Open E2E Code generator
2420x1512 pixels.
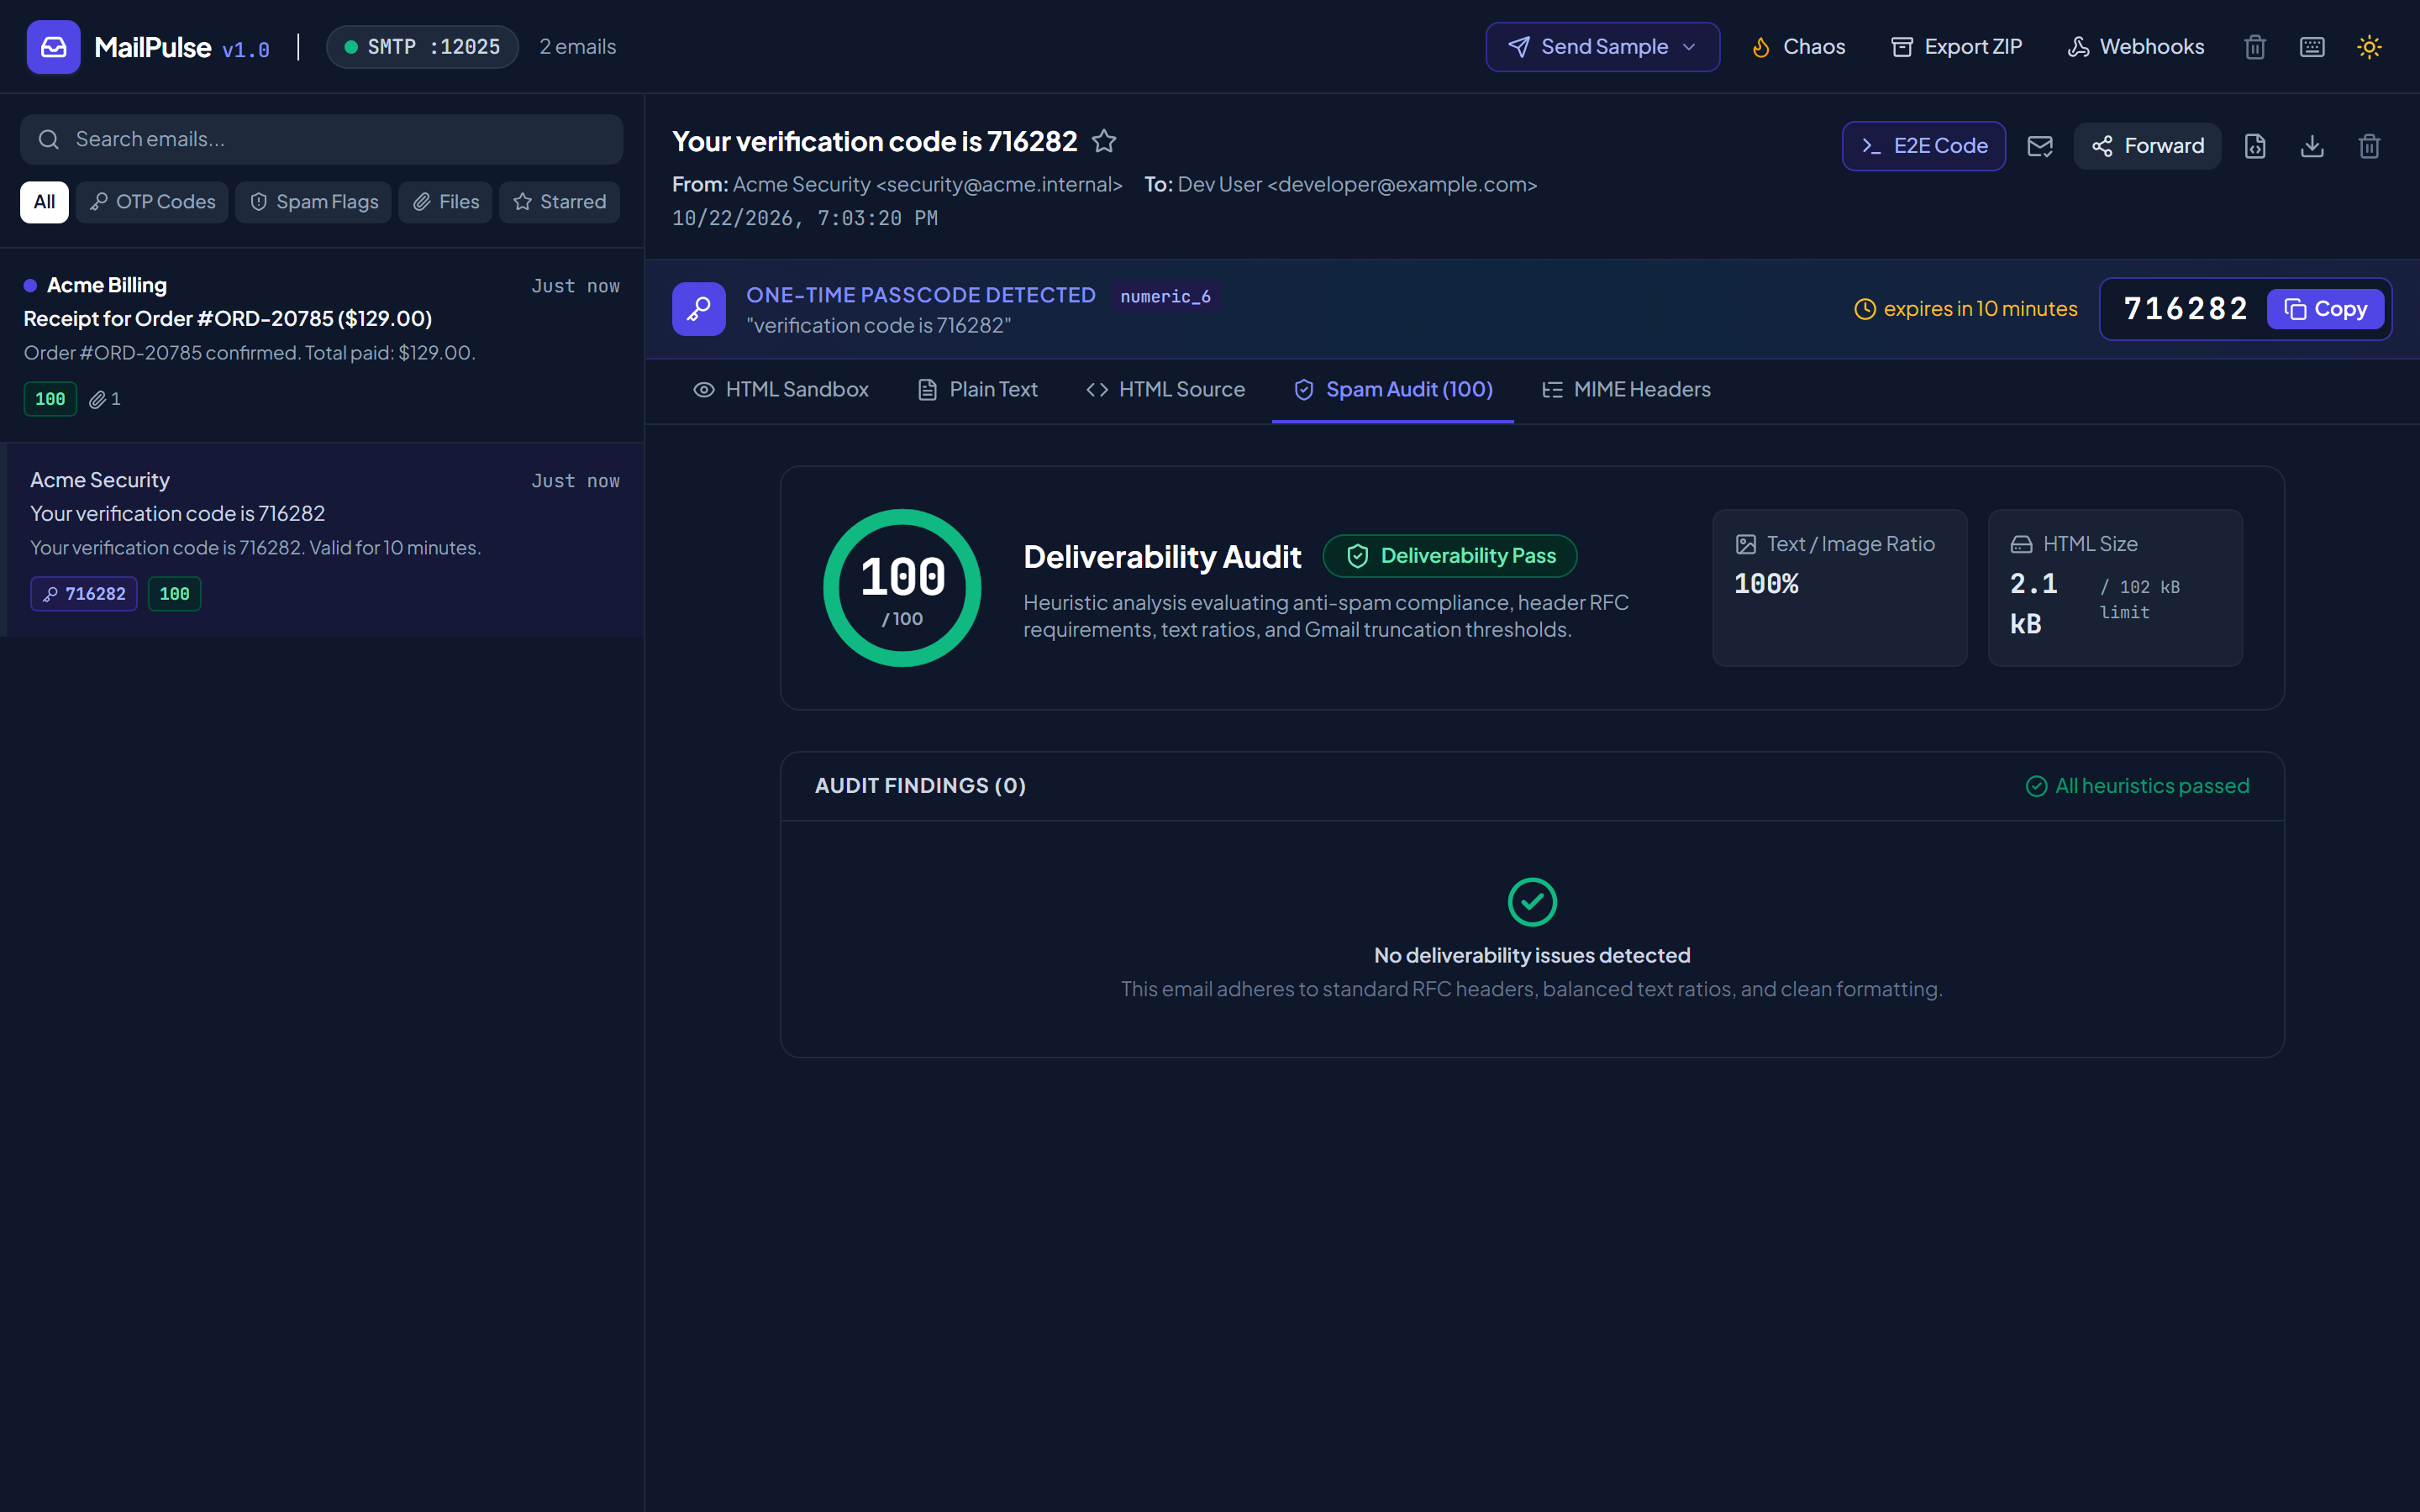(1923, 146)
